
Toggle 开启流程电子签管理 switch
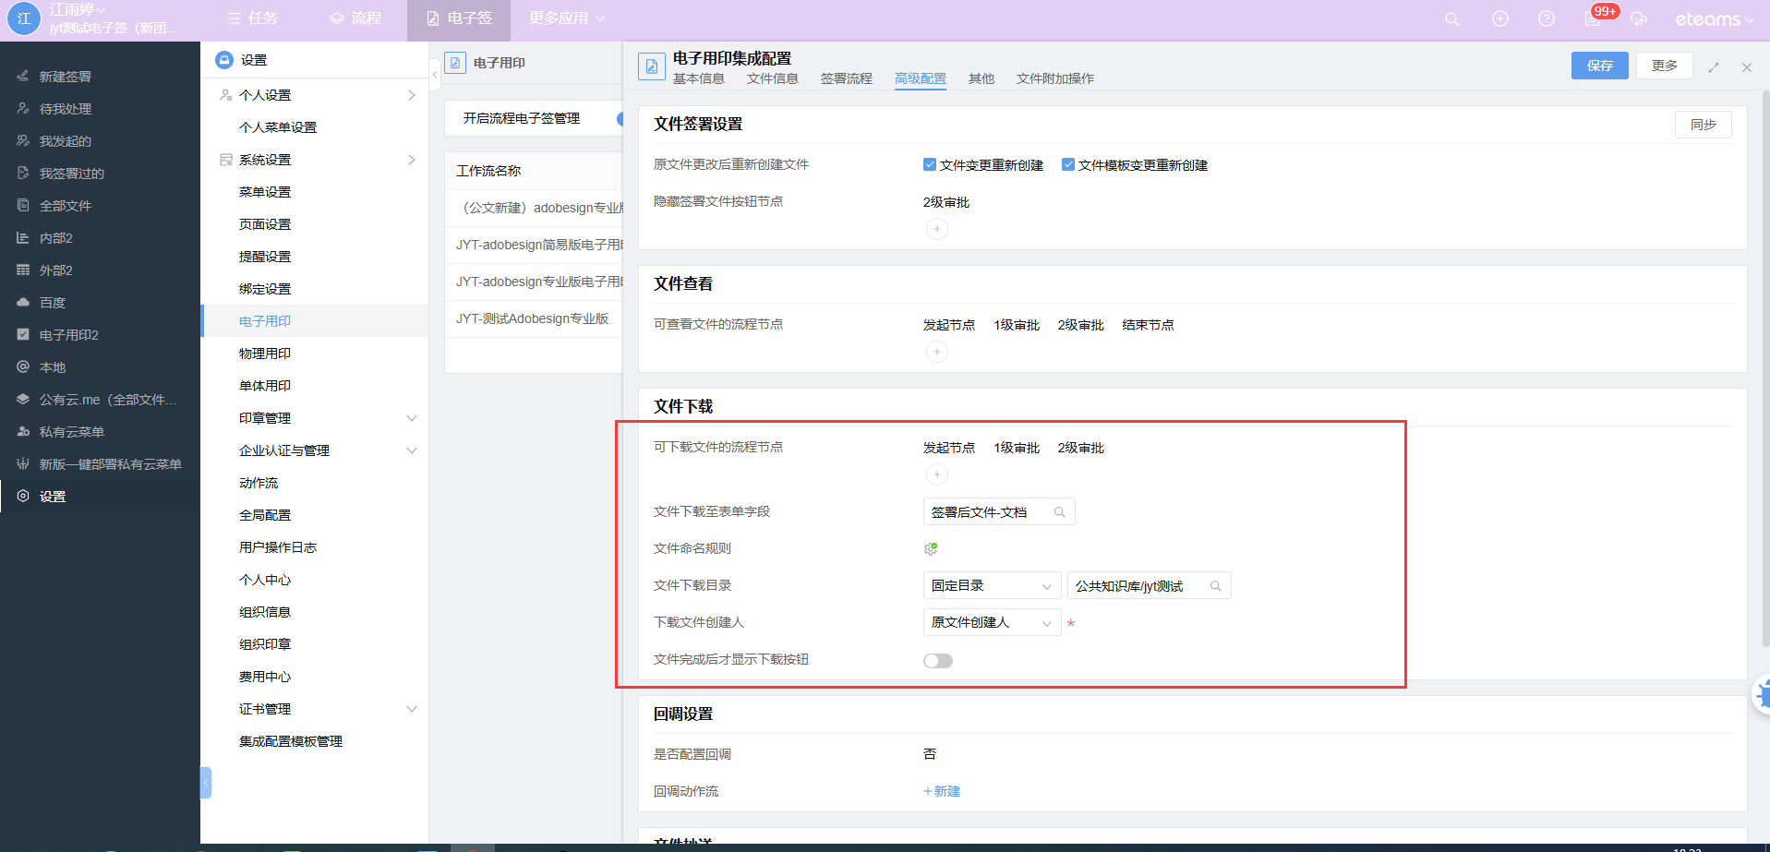point(620,118)
